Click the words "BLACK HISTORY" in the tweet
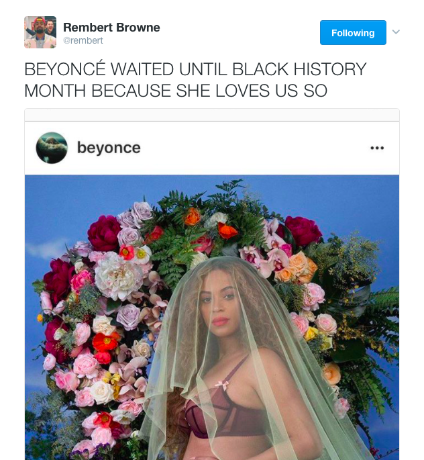The image size is (424, 460). pos(299,69)
